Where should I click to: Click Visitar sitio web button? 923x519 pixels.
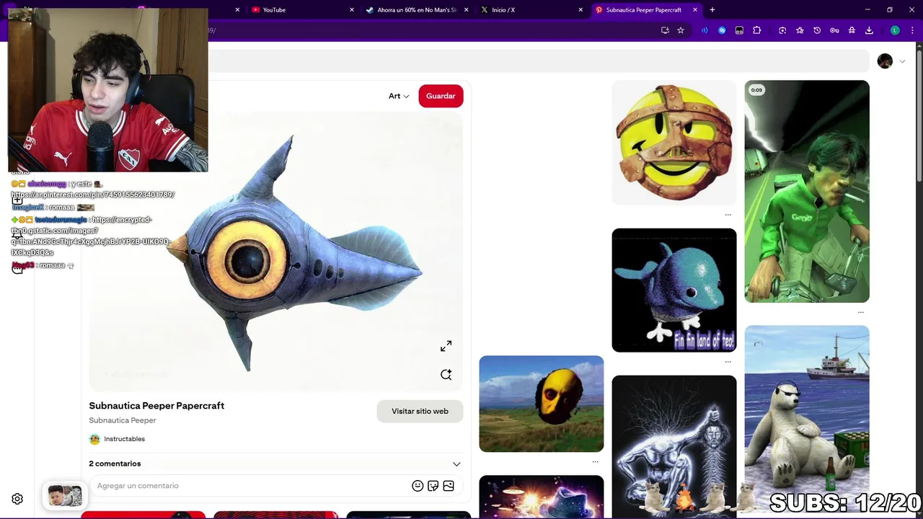420,411
